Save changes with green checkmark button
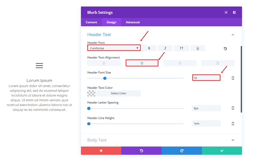Image resolution: width=254 pixels, height=165 pixels. tap(222, 151)
